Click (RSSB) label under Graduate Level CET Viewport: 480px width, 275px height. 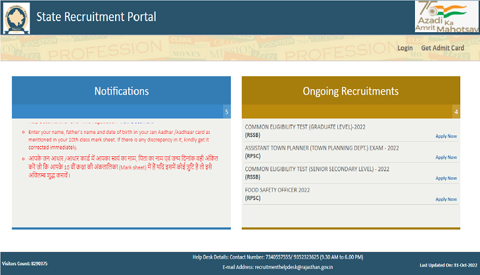pos(252,135)
